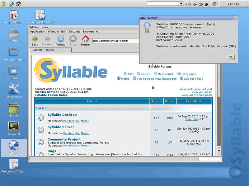The height and width of the screenshot is (186, 249).
Task: Open the Home page using the Home icon
Action: coord(85,39)
